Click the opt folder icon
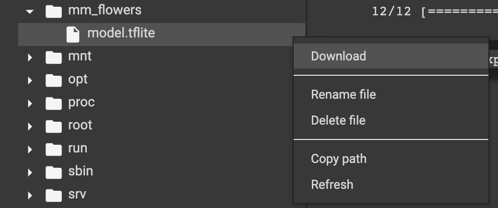498x208 pixels. 54,80
